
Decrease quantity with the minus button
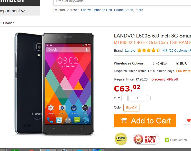click(x=124, y=98)
